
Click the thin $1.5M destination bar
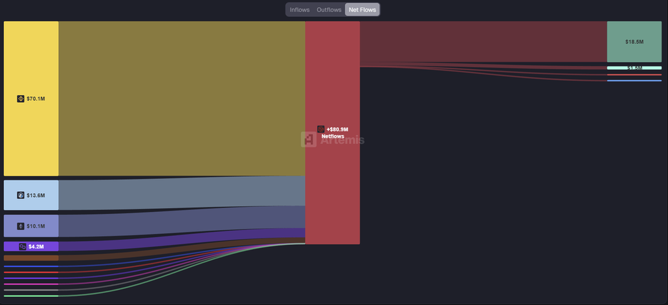tap(634, 68)
